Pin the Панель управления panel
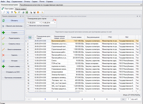 (x=21, y=16)
